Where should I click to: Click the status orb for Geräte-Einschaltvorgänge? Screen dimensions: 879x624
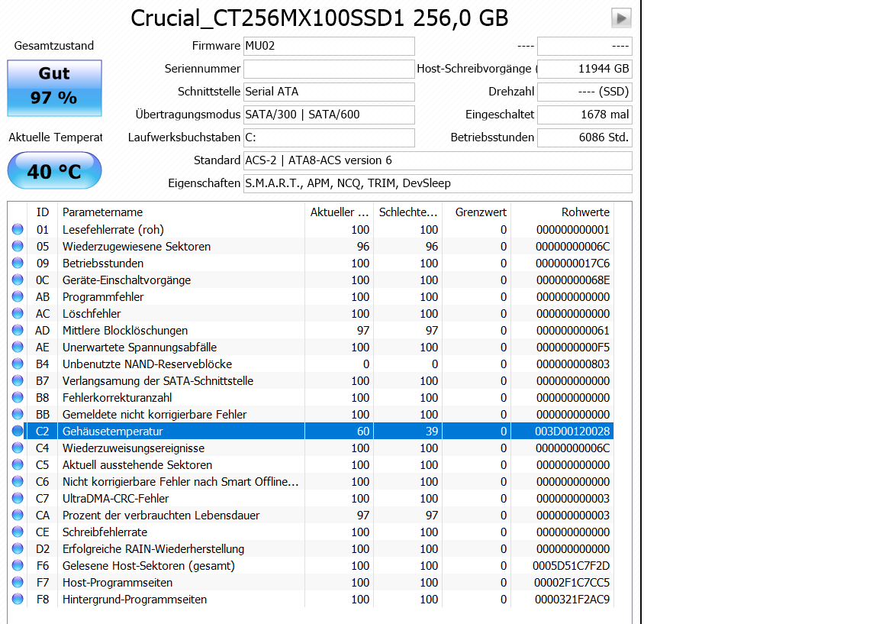point(18,280)
